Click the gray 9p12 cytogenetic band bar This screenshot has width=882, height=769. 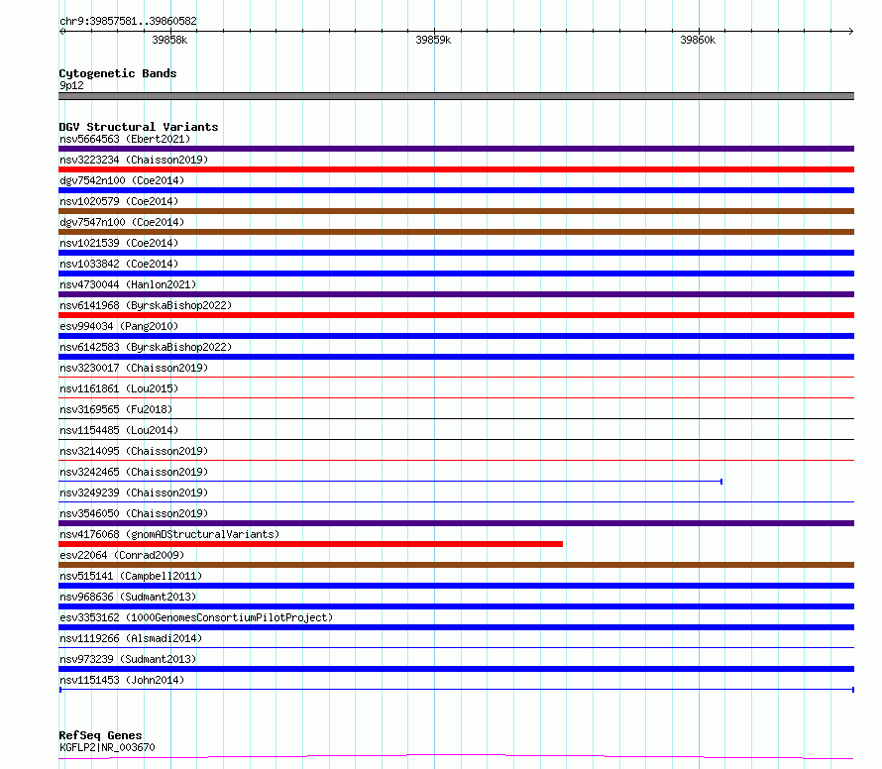[456, 96]
